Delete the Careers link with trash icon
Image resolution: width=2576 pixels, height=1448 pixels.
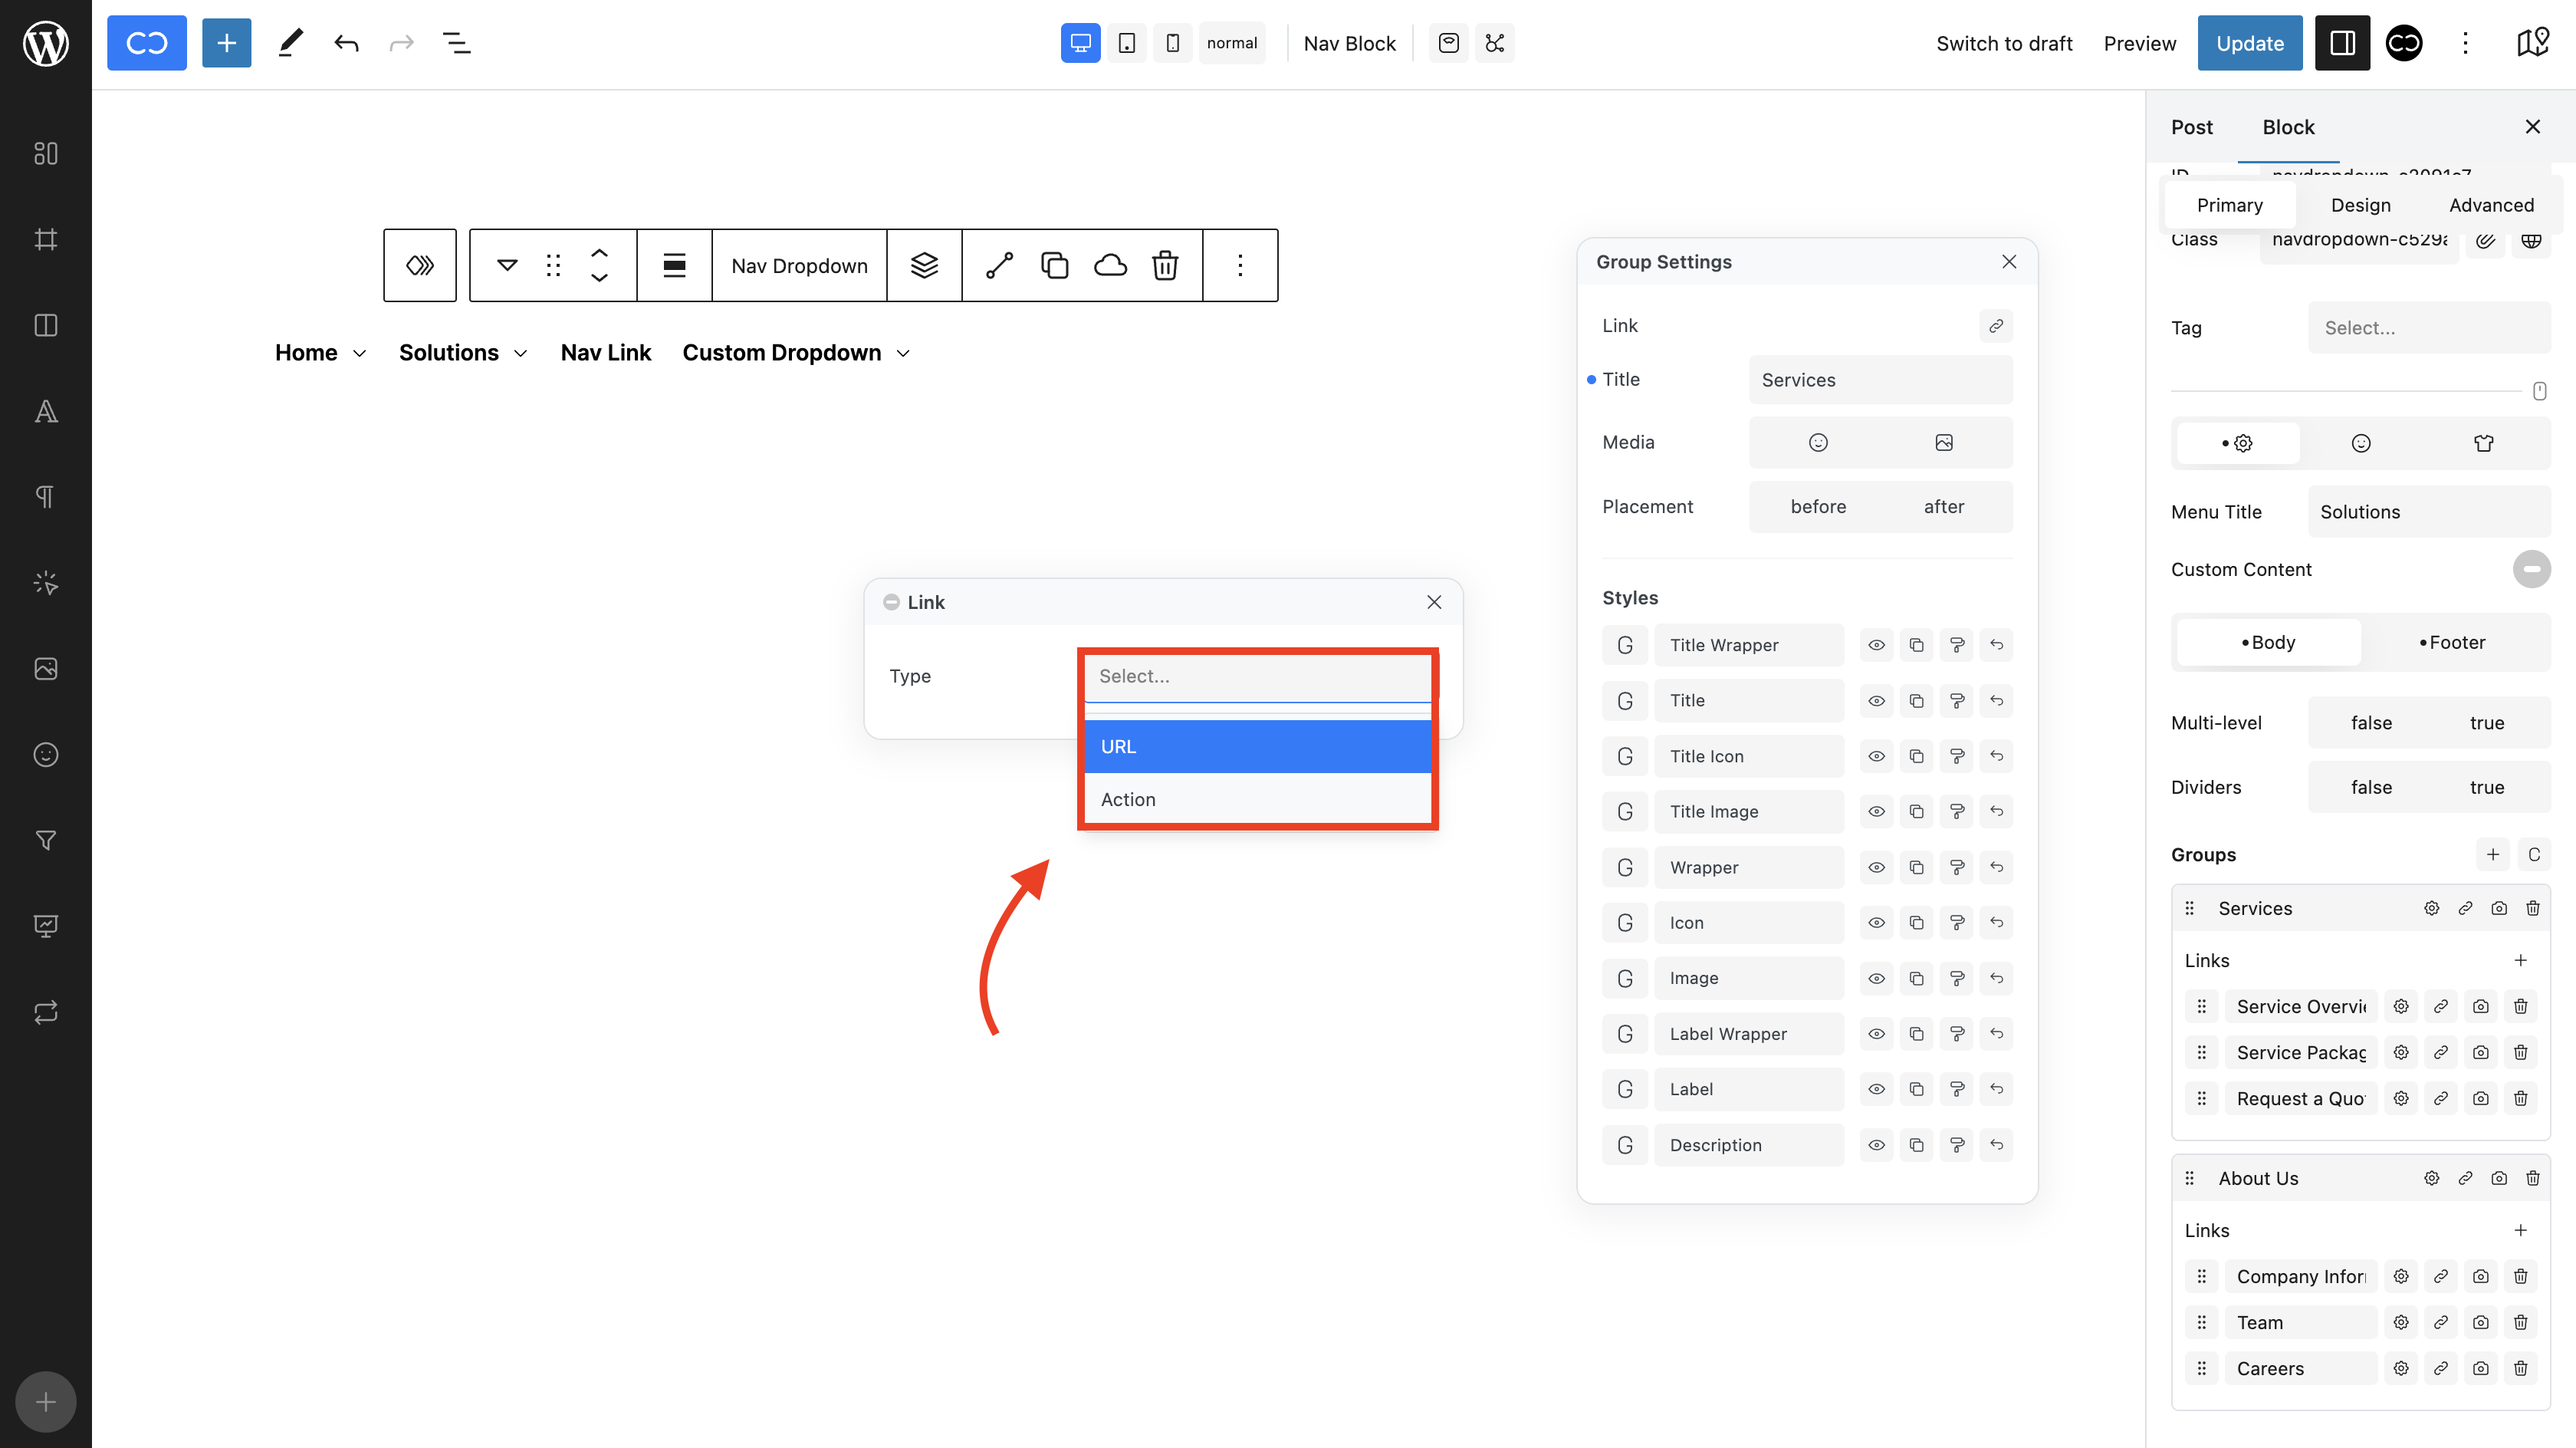2520,1368
